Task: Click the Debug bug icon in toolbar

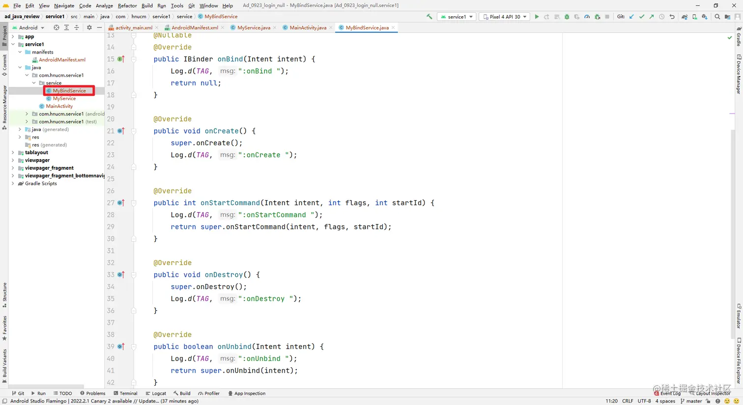Action: (567, 17)
